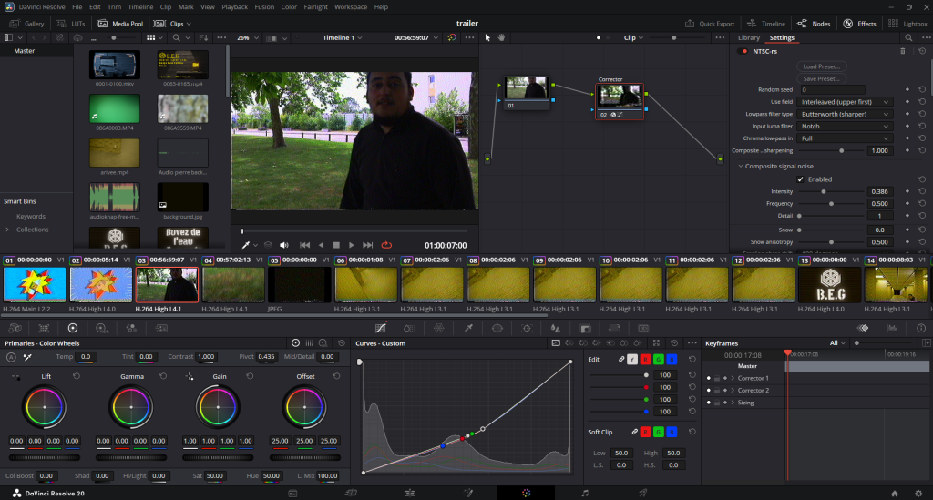This screenshot has width=933, height=500.
Task: Open the Timeline 1 selector dropdown
Action: pos(343,37)
